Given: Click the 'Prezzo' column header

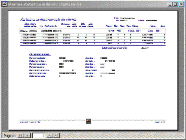Looking at the screenshot, I should tap(109, 26).
